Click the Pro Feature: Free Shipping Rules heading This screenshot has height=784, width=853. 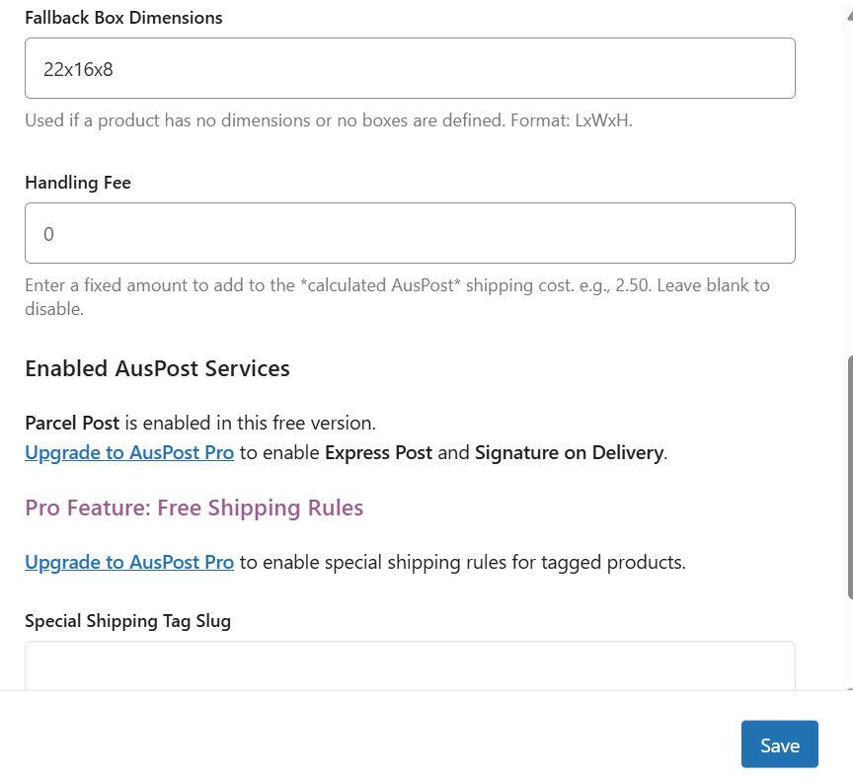[194, 508]
